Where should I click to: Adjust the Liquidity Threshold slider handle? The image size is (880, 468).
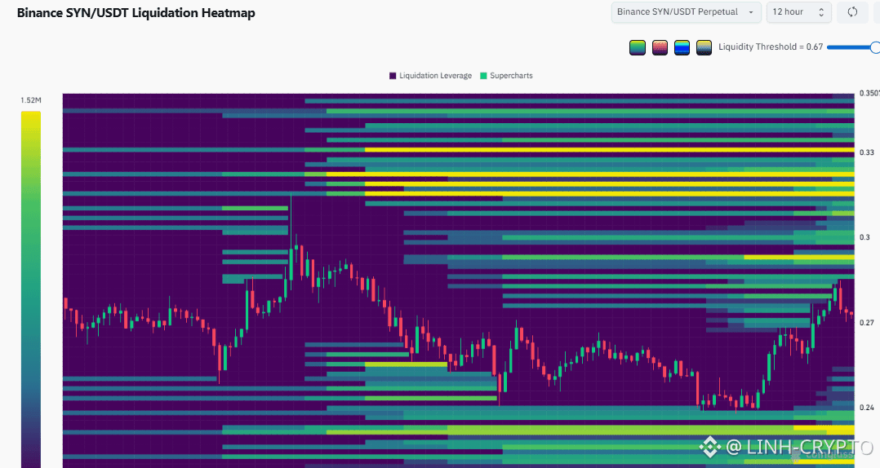tap(875, 47)
